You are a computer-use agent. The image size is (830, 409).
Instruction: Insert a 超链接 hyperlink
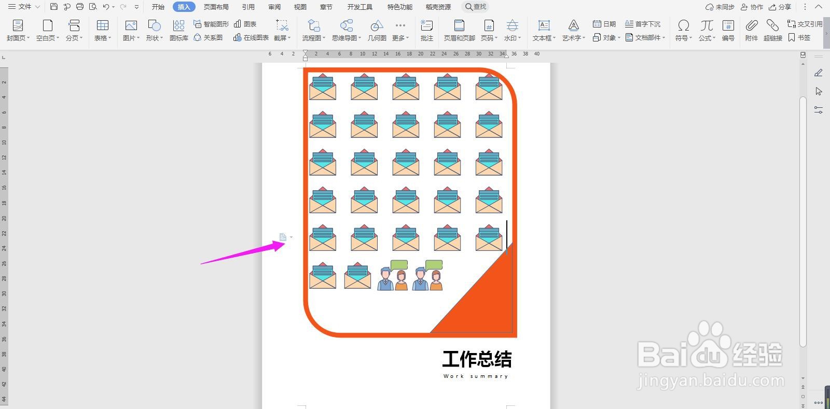click(773, 31)
